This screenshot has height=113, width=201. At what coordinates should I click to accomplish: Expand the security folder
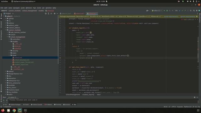(x=9, y=51)
